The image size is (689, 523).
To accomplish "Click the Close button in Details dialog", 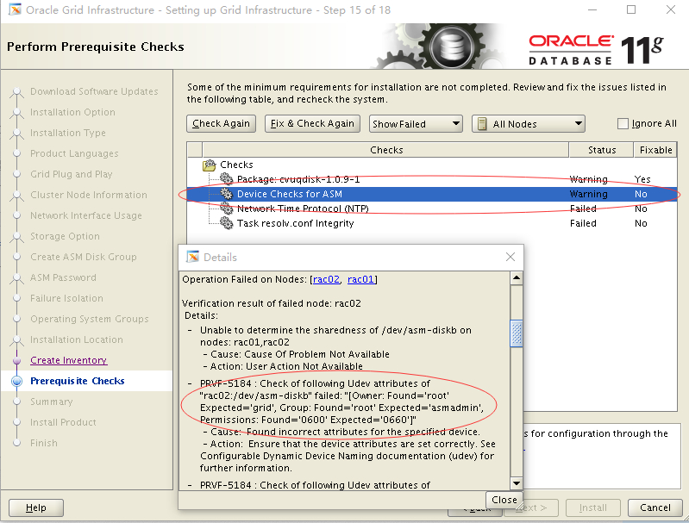I will [x=504, y=500].
